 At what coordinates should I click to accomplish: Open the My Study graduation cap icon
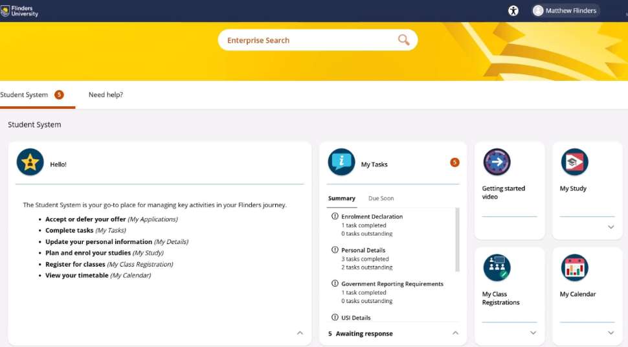574,162
